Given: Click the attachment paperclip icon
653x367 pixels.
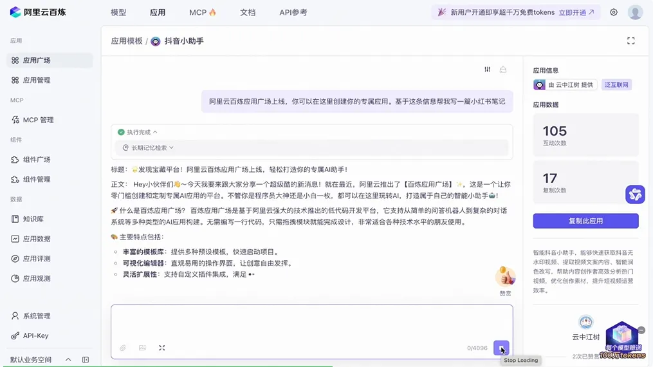Looking at the screenshot, I should click(x=123, y=348).
